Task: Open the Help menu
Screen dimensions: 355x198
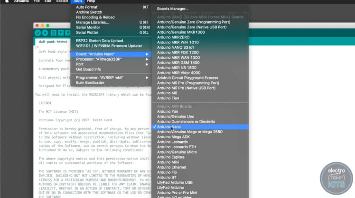Action: [x=91, y=1]
